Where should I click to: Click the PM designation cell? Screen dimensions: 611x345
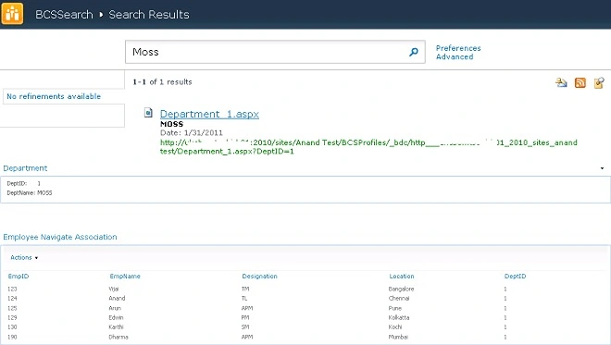(245, 317)
